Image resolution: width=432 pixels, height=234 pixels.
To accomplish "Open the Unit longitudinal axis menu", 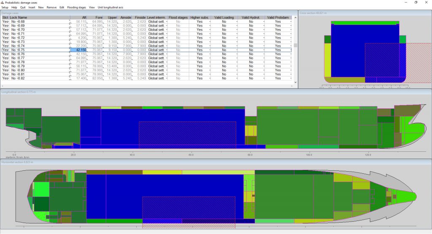I will coord(111,8).
